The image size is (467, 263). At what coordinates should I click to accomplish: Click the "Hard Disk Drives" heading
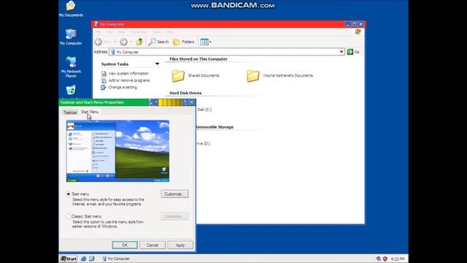(185, 93)
